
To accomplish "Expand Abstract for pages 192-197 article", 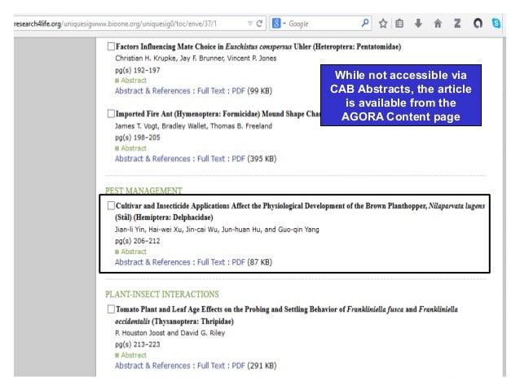I will pos(130,81).
